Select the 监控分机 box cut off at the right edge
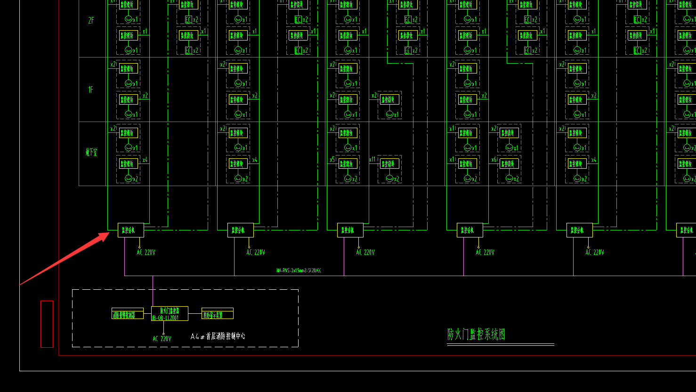This screenshot has width=696, height=392. pos(686,230)
